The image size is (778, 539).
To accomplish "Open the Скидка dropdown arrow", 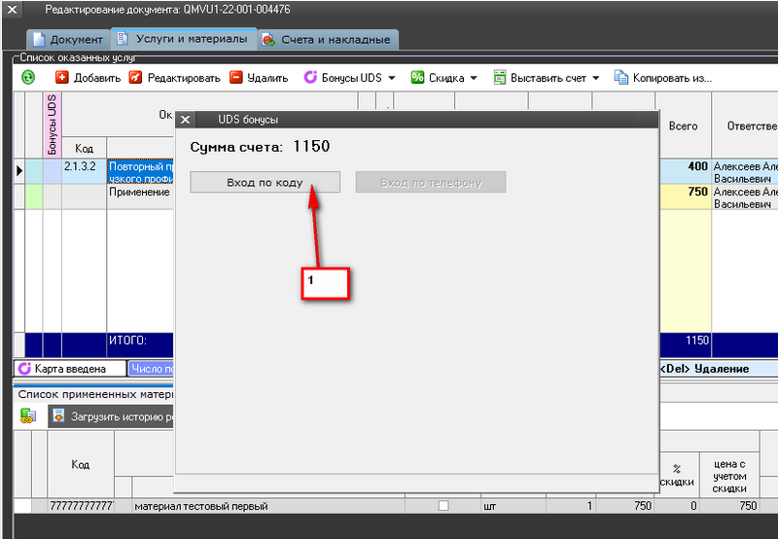I will 474,78.
